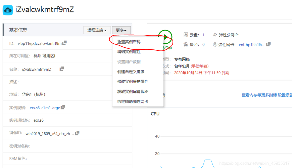Click the image ID win2019_1809_x64_dtc_zh text

pyautogui.click(x=50, y=134)
